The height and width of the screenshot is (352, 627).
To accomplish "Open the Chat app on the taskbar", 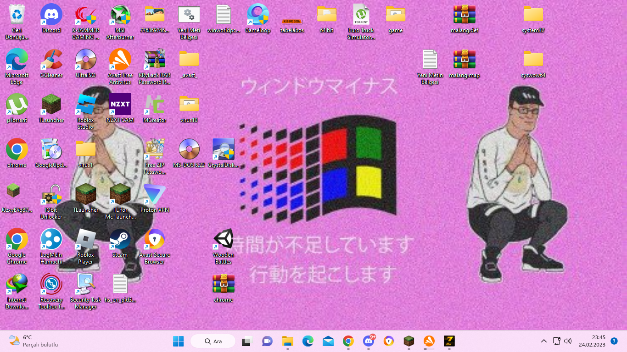I will [x=267, y=341].
